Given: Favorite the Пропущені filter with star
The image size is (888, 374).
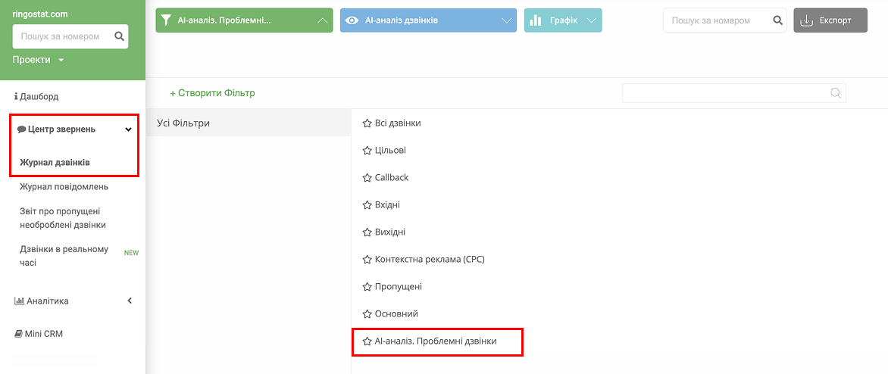Looking at the screenshot, I should point(367,287).
